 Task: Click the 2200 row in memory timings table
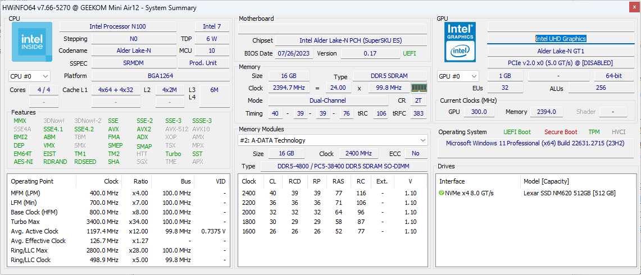(x=333, y=202)
